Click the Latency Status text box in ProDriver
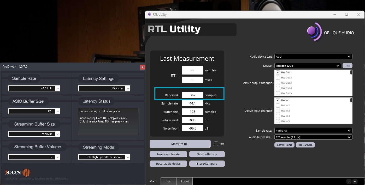Screen dimensions: 365x185 (x=108, y=122)
